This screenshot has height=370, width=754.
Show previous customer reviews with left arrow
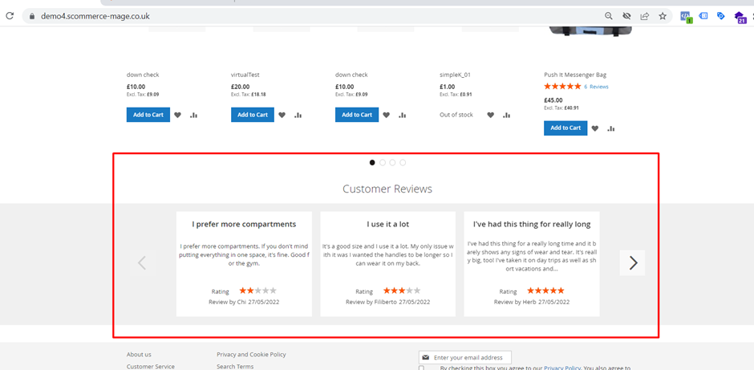click(x=142, y=262)
